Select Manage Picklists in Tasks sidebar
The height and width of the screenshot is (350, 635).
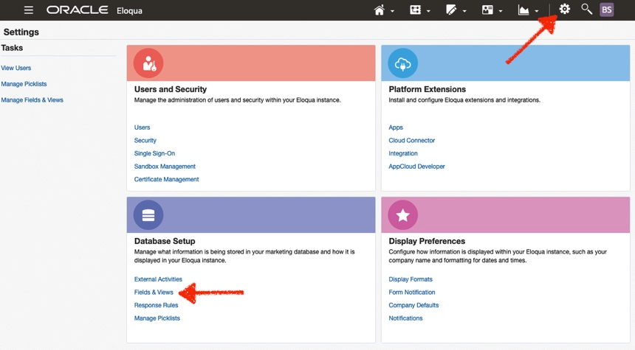coord(24,84)
